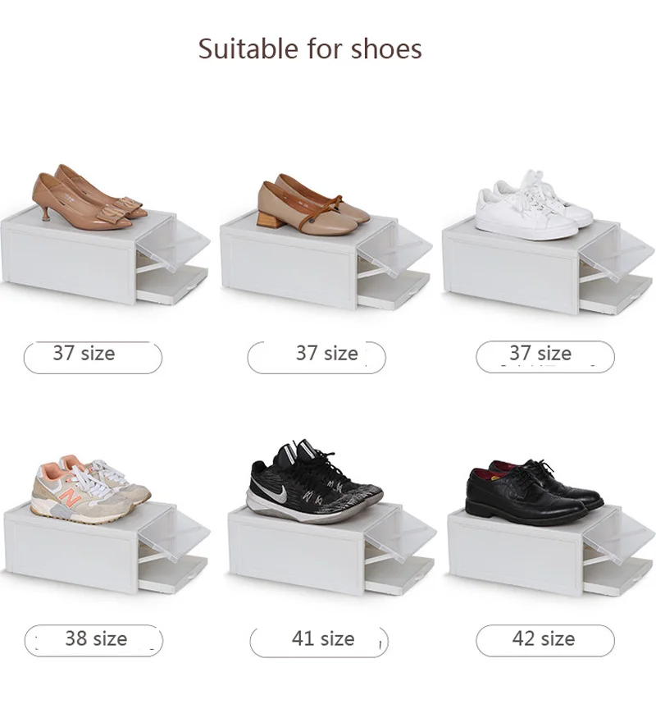Click the shoe box under the white sneakers
656x709 pixels.
pos(549,267)
